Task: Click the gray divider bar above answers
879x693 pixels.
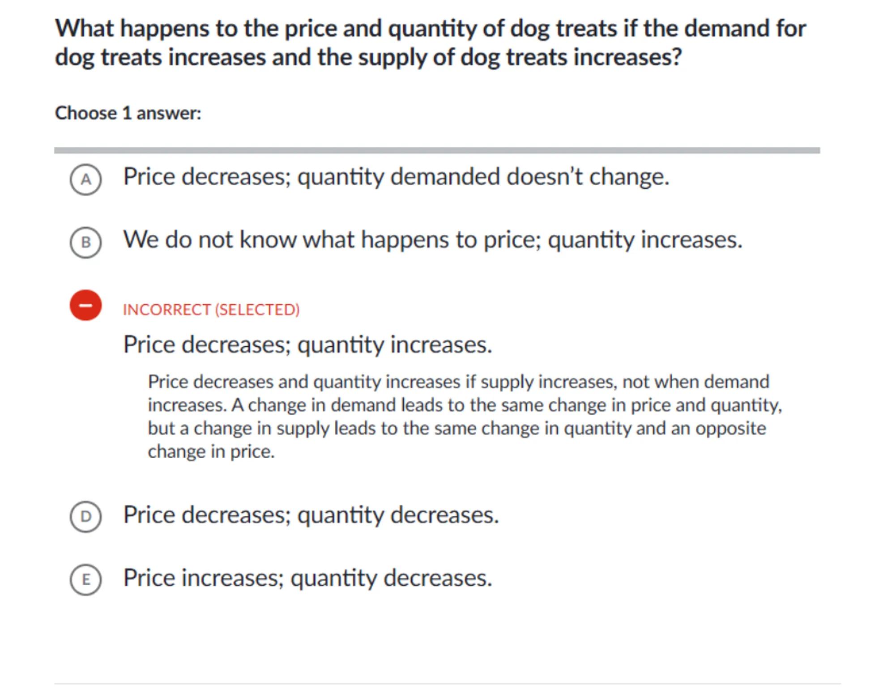Action: pos(437,150)
